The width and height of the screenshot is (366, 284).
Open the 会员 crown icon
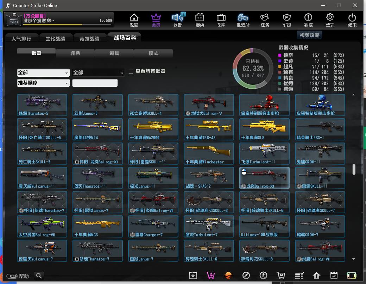coord(156,20)
